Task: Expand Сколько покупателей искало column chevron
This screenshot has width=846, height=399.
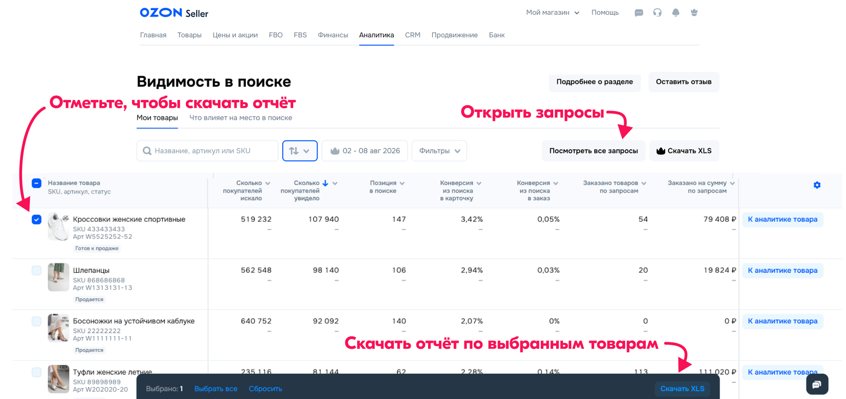Action: point(267,183)
